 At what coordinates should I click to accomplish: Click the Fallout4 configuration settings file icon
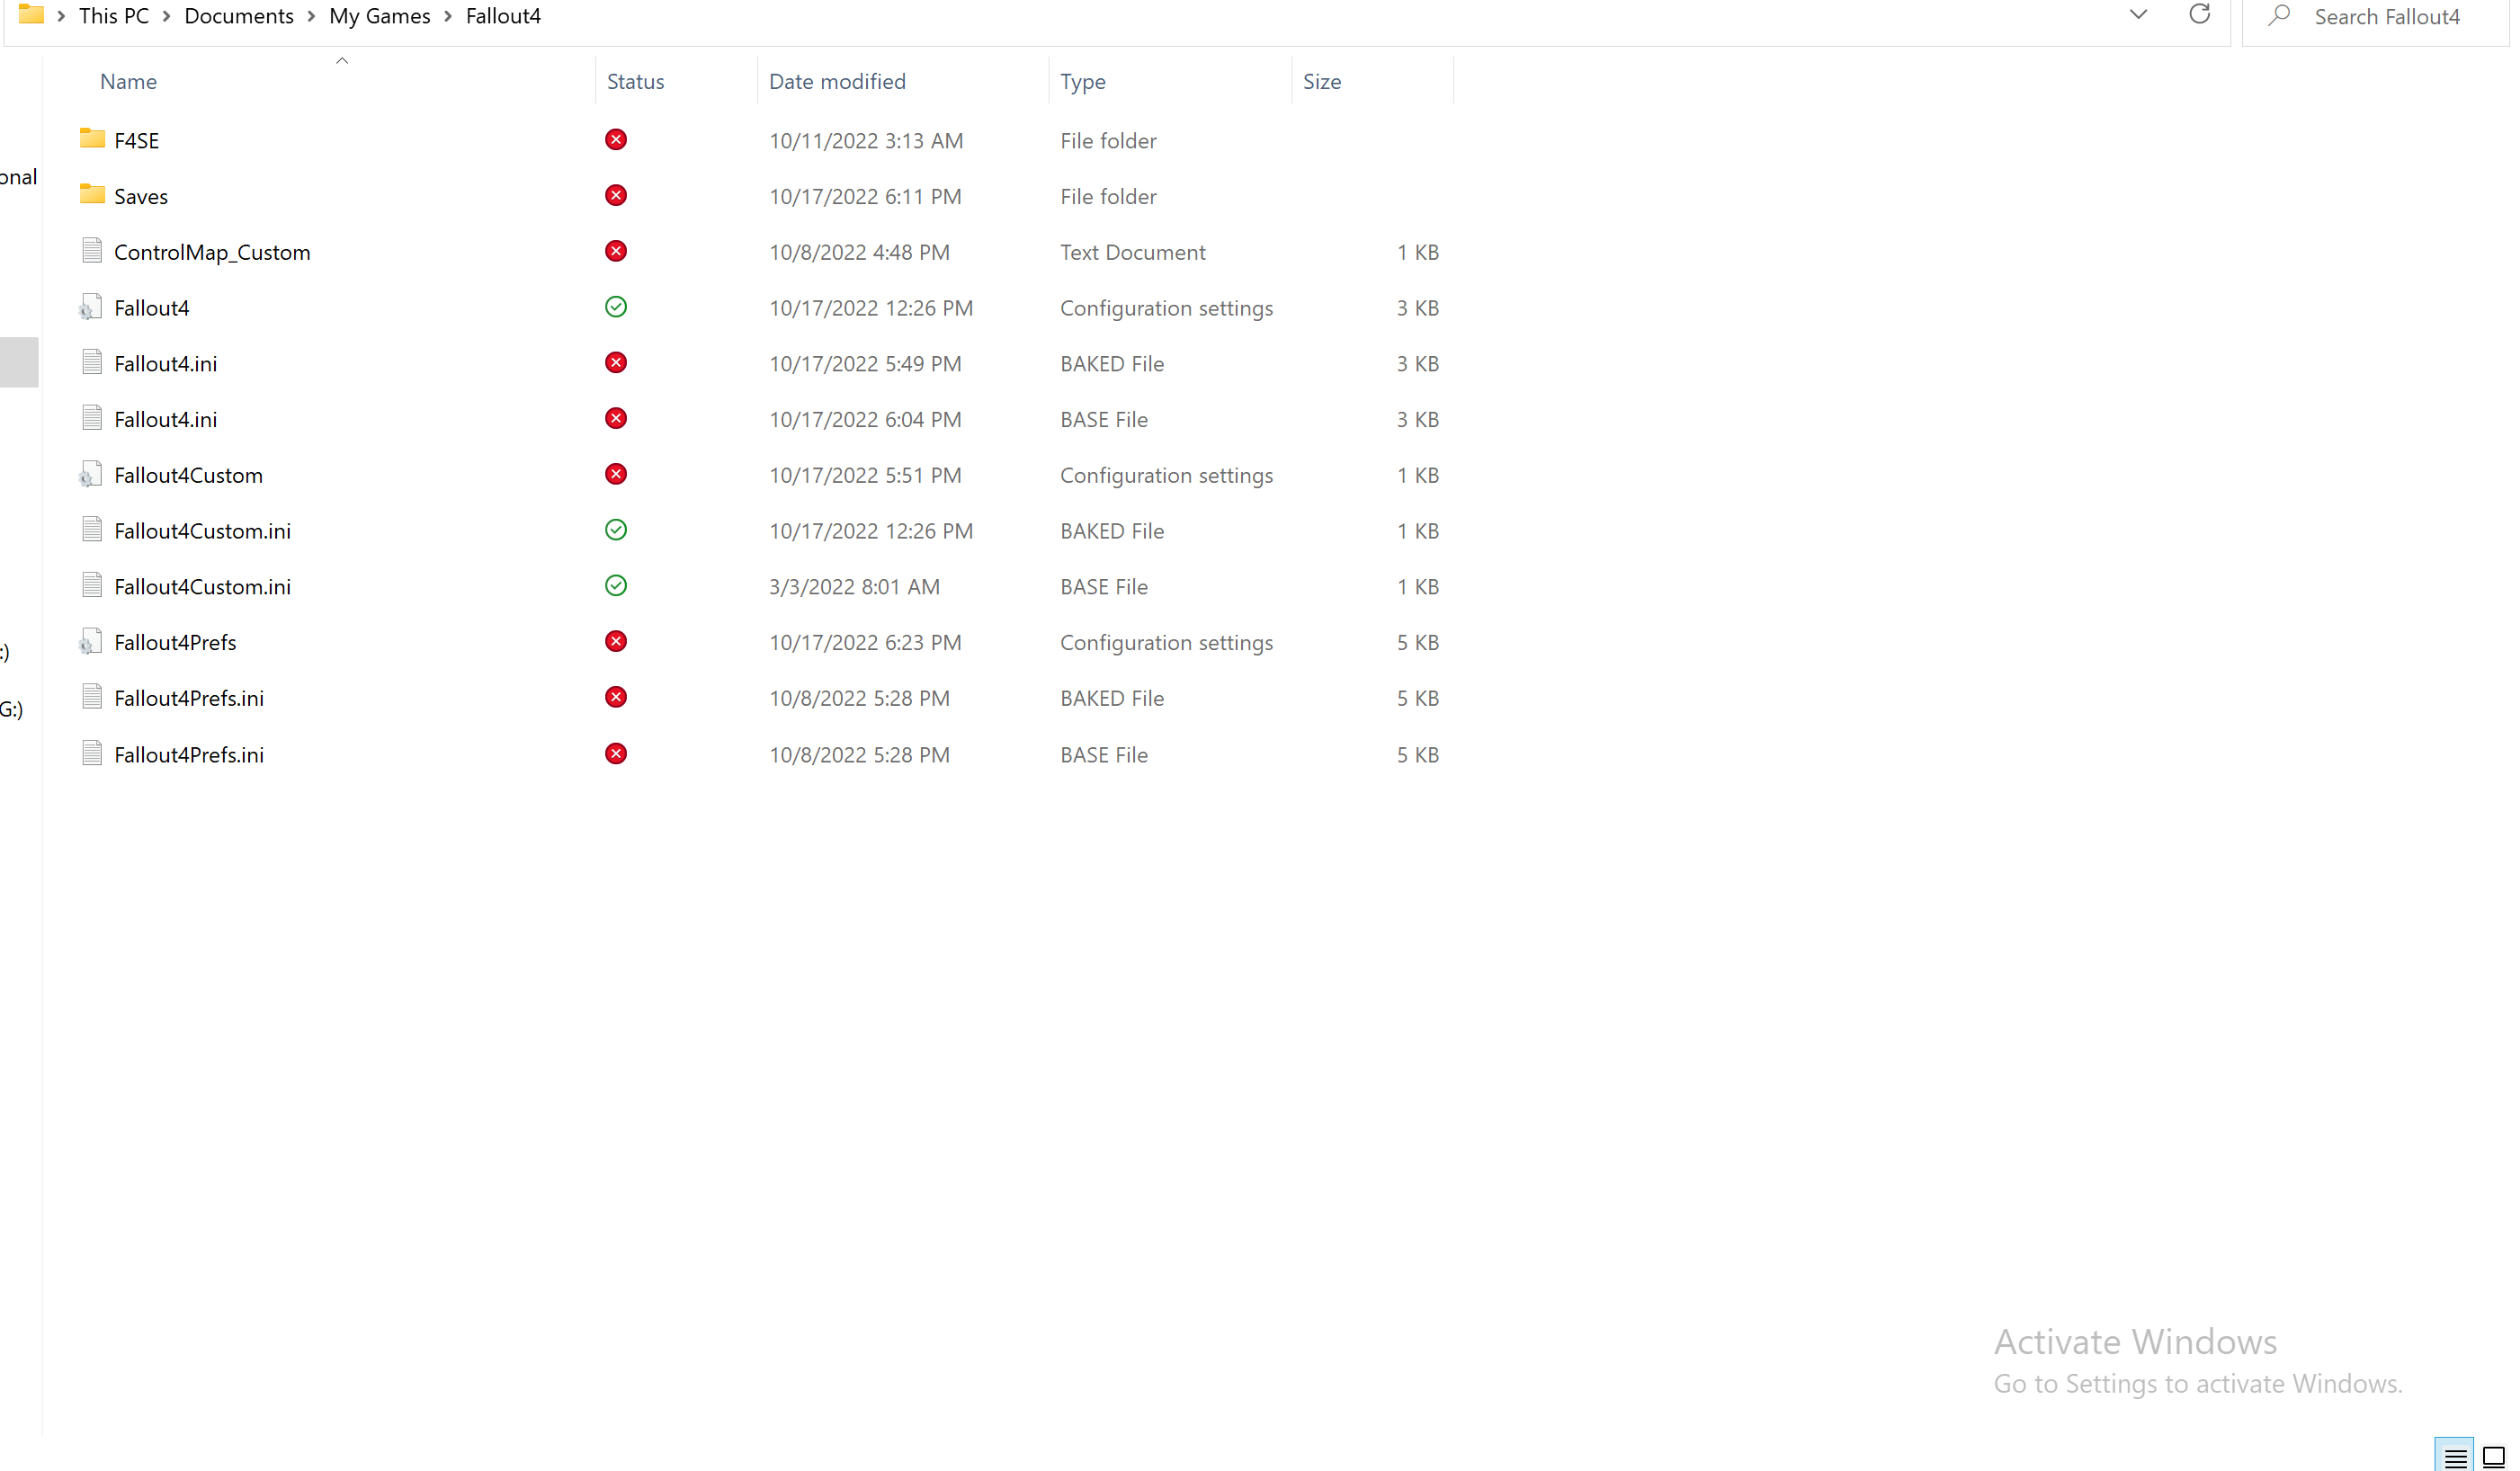pyautogui.click(x=91, y=307)
